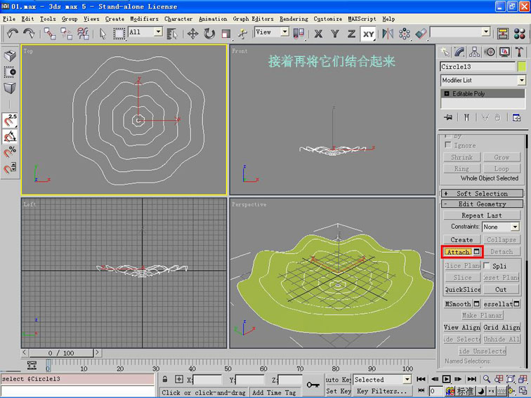Screen dimensions: 531x398
Task: Switch to the Create command panel
Action: point(445,52)
